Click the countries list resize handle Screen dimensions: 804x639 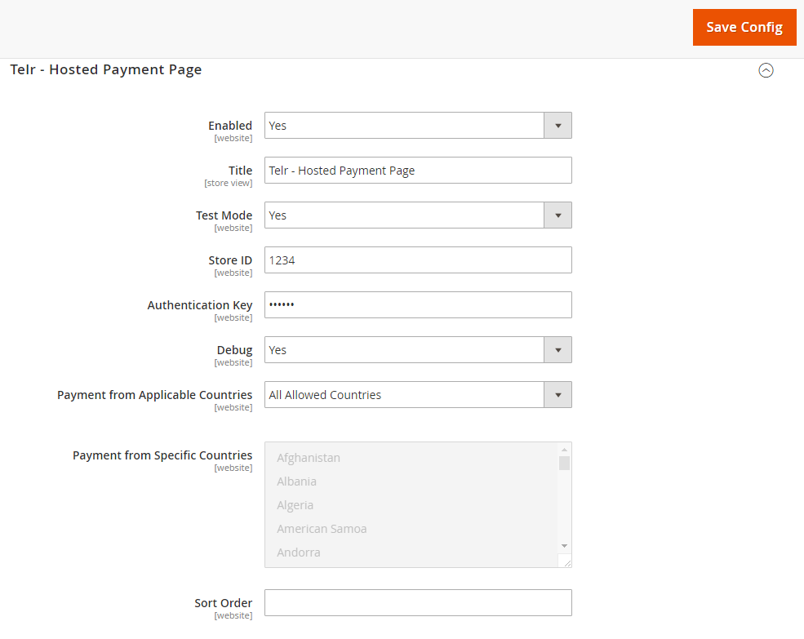click(x=566, y=562)
